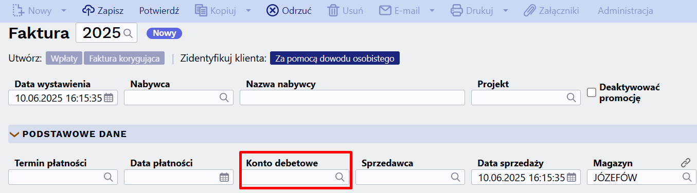Click search icon in Projekt field
The image size is (697, 193).
[571, 98]
